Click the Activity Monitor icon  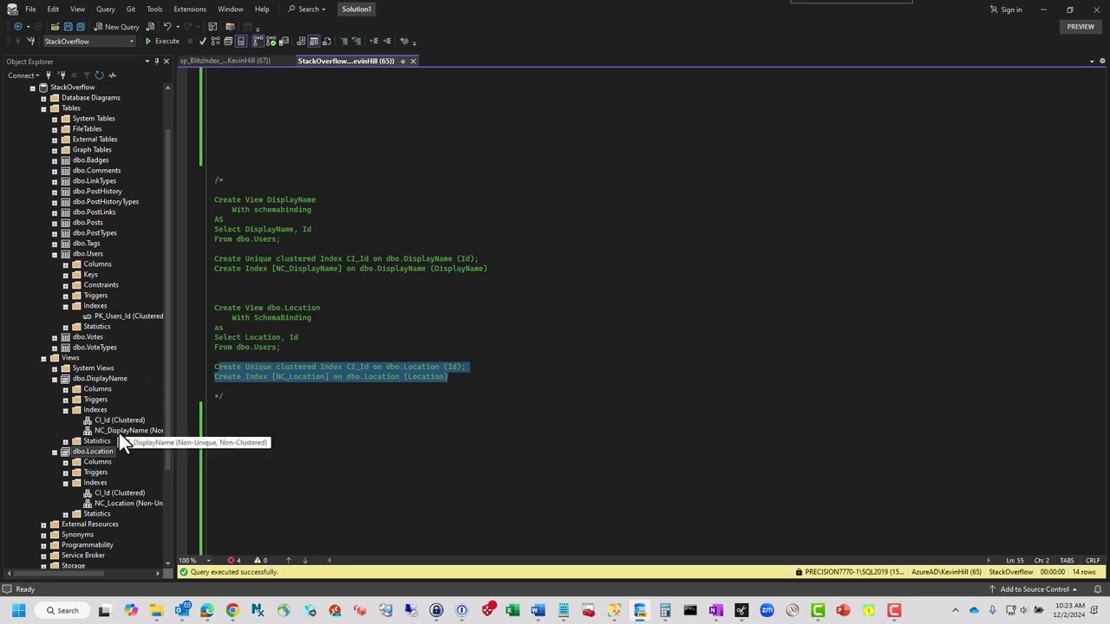(x=112, y=75)
